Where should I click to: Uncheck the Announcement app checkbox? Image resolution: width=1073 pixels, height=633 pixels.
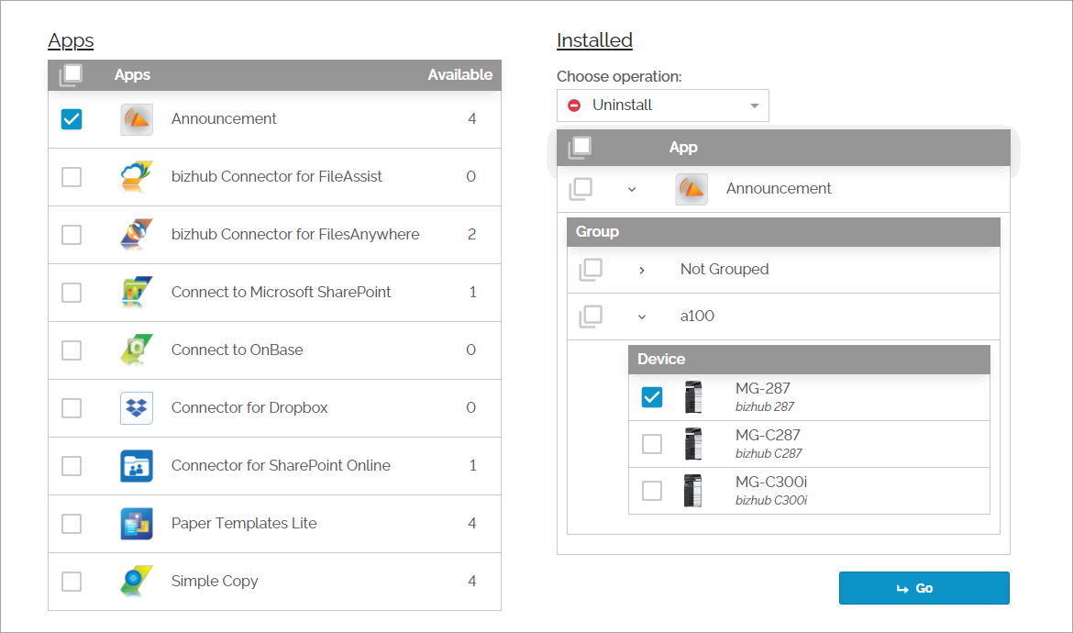click(x=72, y=119)
